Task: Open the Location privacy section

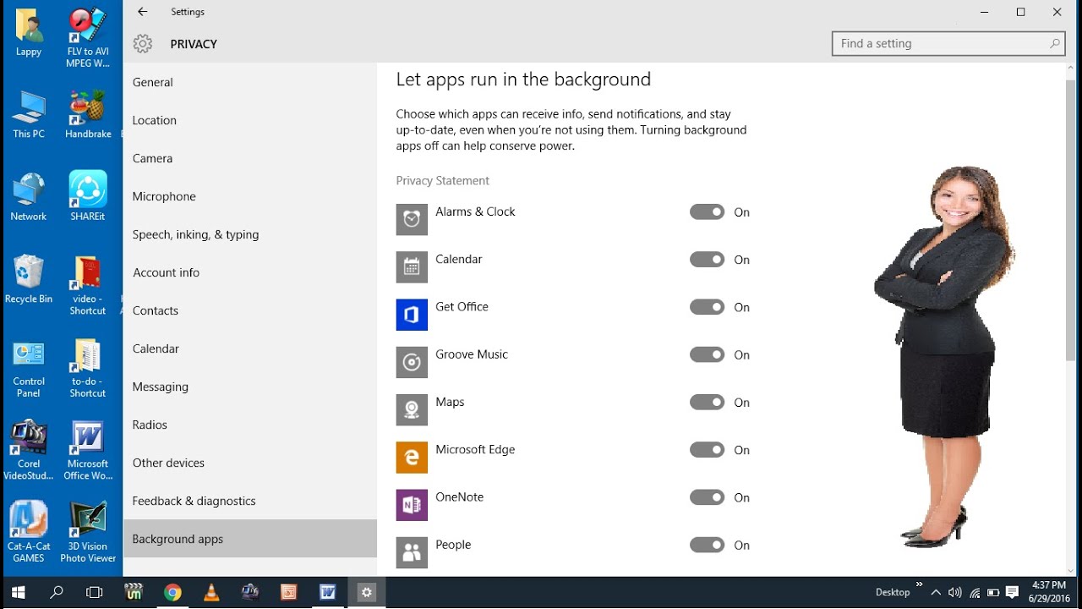Action: tap(250, 120)
